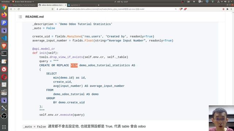Viewport: 234px width, 131px height.
Task: Click the webcam overlay thumbnail
Action: tap(221, 118)
